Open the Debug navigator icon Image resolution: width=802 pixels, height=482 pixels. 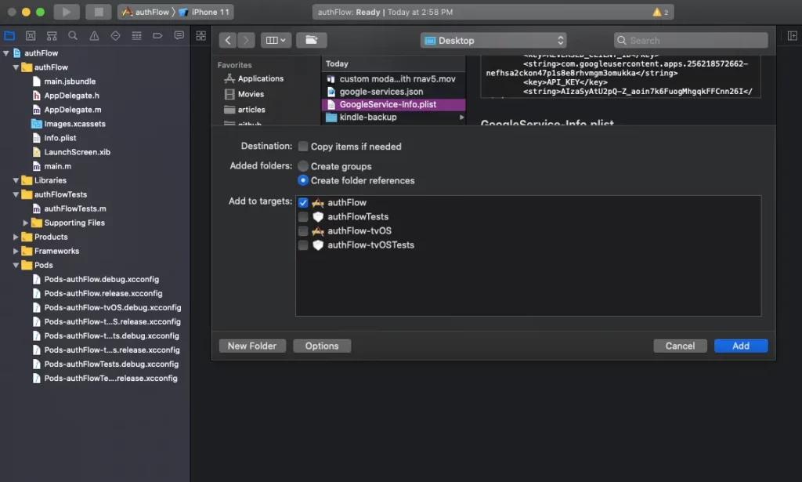coord(136,35)
